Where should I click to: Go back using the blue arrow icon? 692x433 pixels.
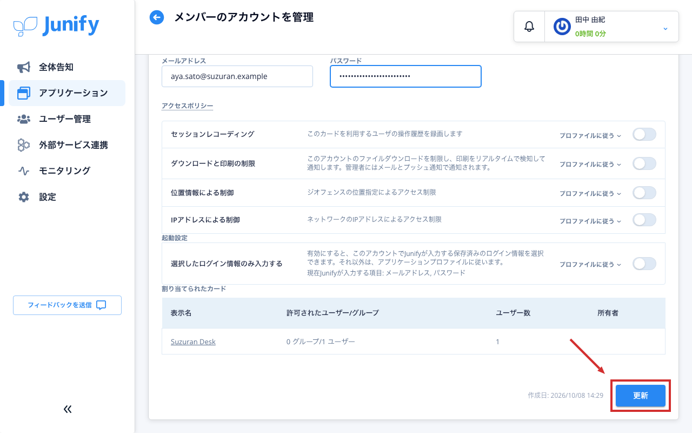[x=157, y=17]
